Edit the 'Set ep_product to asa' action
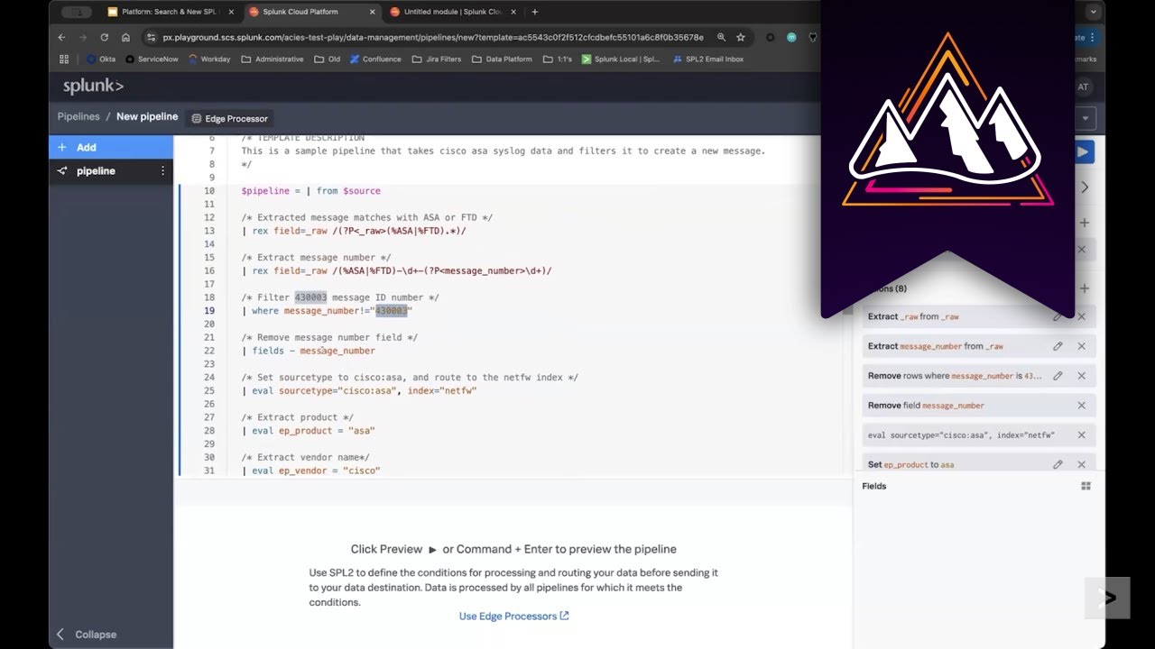The image size is (1155, 649). [1058, 464]
